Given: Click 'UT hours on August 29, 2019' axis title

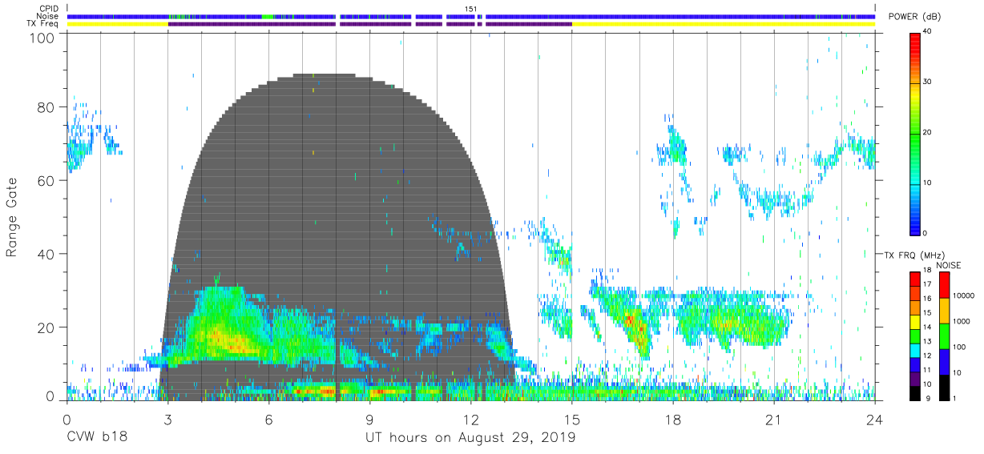Looking at the screenshot, I should [x=470, y=438].
